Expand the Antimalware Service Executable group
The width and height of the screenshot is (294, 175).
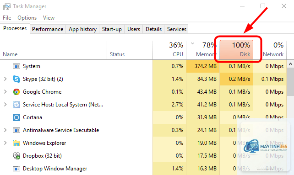pyautogui.click(x=5, y=130)
